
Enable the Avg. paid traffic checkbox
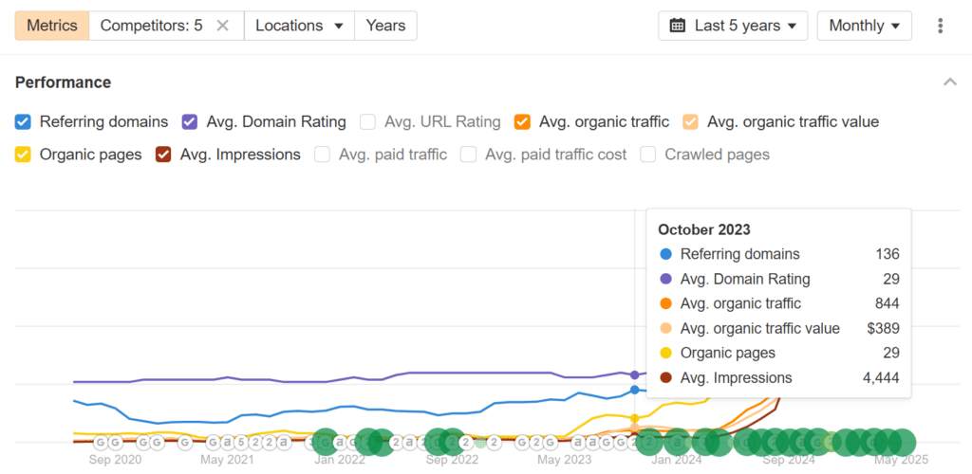pyautogui.click(x=323, y=155)
